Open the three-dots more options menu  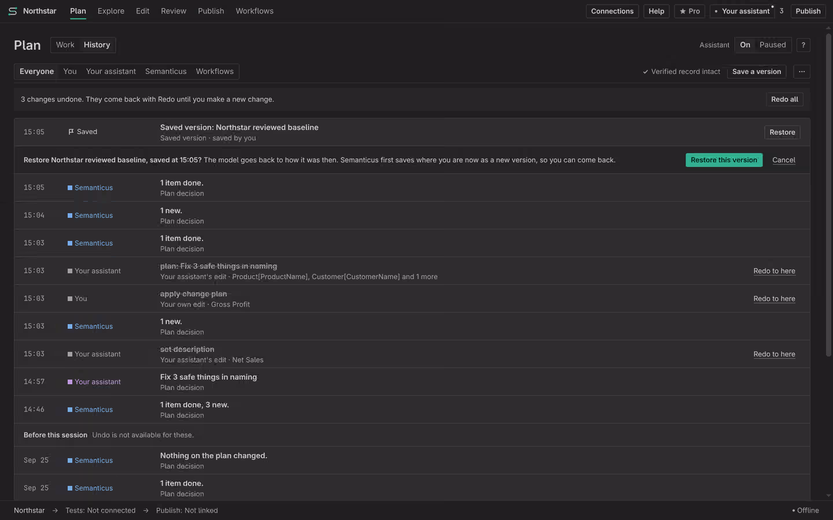pos(802,72)
